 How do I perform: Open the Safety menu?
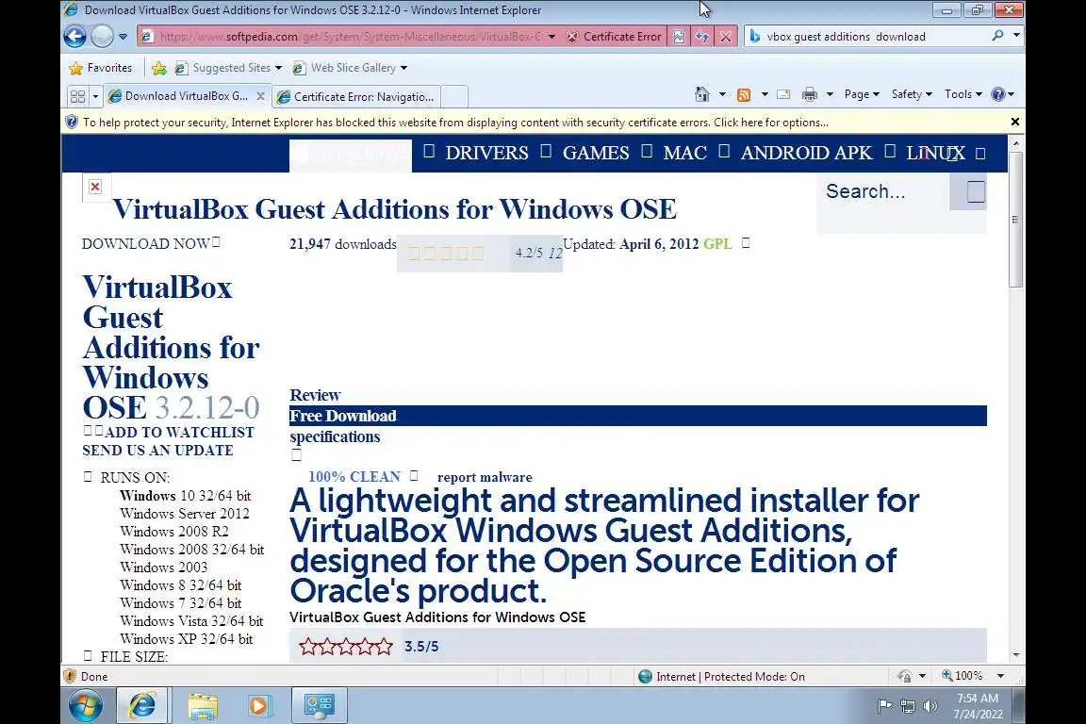pyautogui.click(x=913, y=94)
